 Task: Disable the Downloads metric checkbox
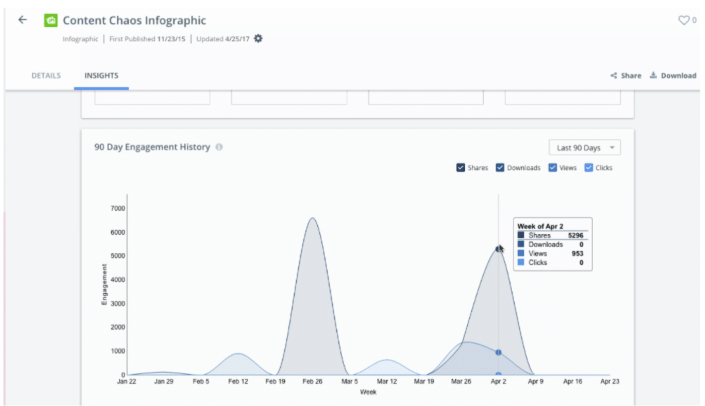(500, 167)
